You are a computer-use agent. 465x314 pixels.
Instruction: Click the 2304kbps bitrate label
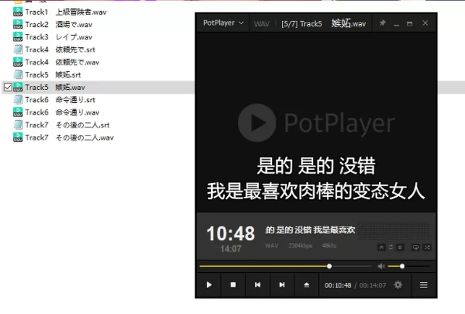300,246
